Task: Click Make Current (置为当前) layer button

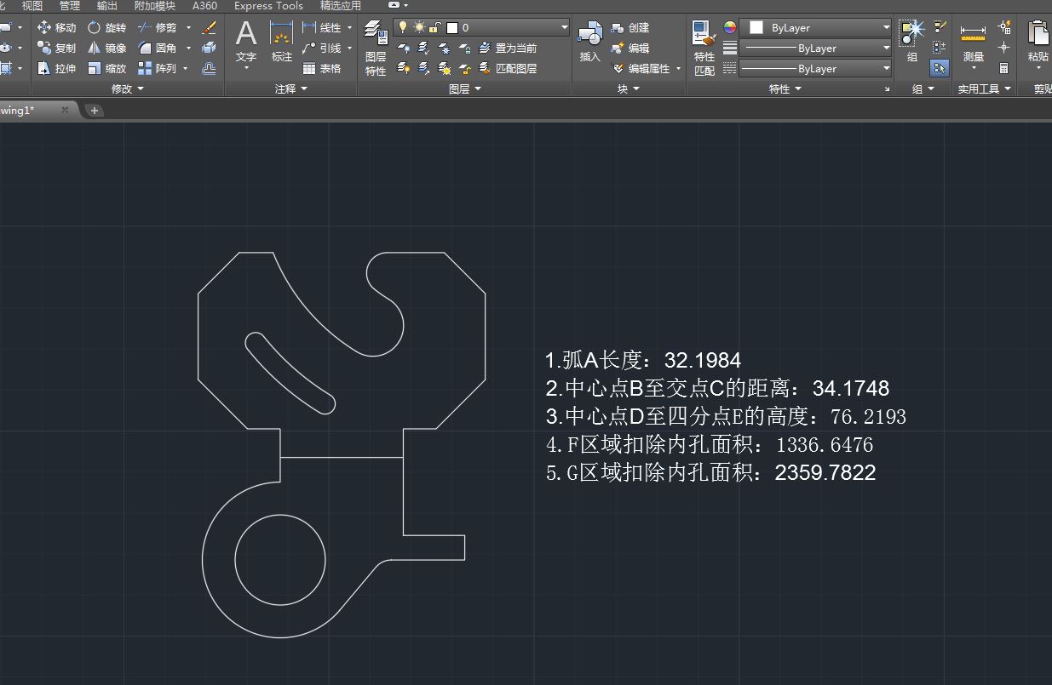Action: click(x=508, y=49)
